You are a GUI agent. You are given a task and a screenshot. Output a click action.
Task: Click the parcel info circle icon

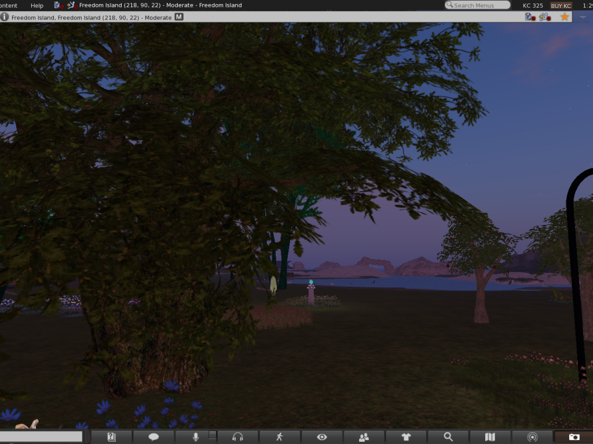(x=6, y=17)
